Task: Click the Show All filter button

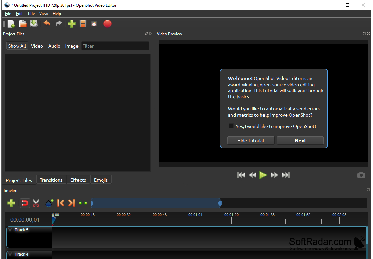Action: click(x=17, y=46)
